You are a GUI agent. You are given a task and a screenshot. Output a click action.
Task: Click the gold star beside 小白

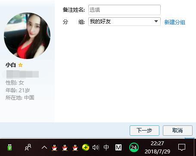(21, 65)
